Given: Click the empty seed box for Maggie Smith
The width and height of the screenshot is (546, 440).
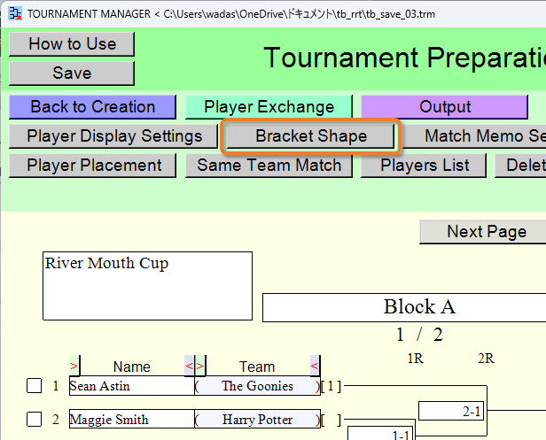Looking at the screenshot, I should tap(331, 420).
